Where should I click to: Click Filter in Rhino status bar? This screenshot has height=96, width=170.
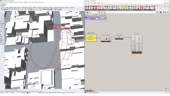(x=67, y=93)
